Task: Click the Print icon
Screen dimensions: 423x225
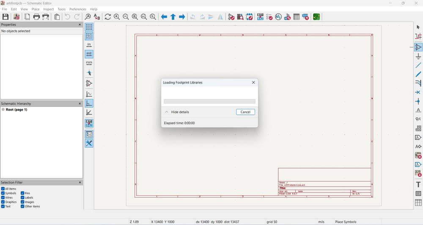Action: [36, 17]
